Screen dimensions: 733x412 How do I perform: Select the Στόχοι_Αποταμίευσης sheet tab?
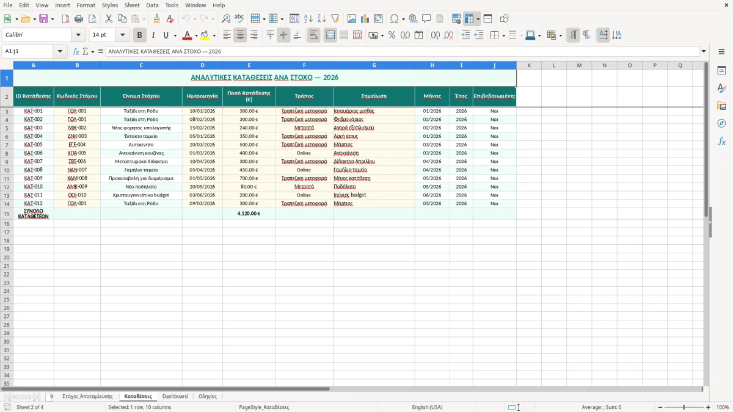[87, 396]
